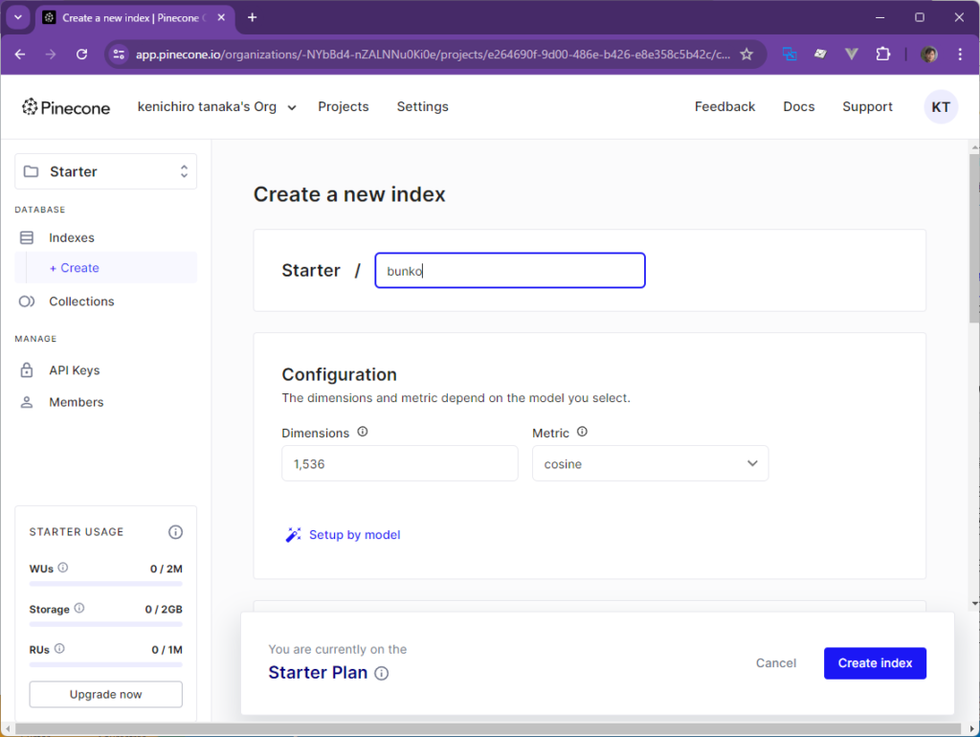Click the Storage usage progress bar
Image resolution: width=980 pixels, height=737 pixels.
point(105,624)
